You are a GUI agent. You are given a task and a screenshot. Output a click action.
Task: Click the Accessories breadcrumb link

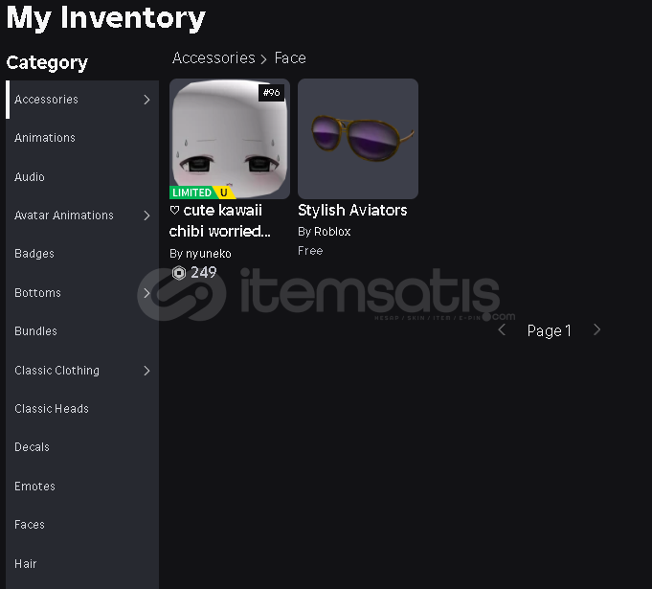[214, 58]
